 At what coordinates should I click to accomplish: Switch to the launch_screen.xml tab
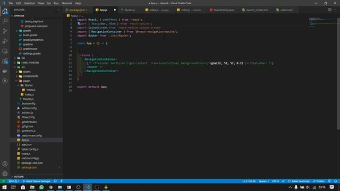point(257,10)
